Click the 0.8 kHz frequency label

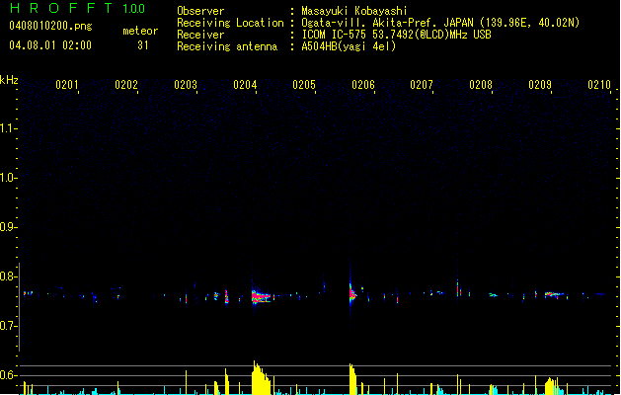[x=8, y=276]
